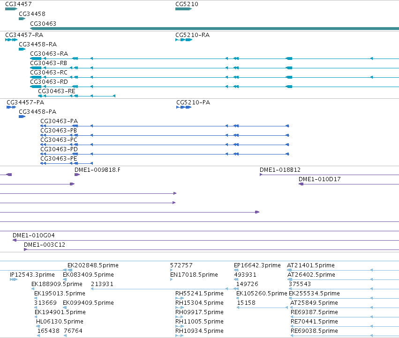Click the 493931 feature label
This screenshot has height=338, width=399.
245,275
